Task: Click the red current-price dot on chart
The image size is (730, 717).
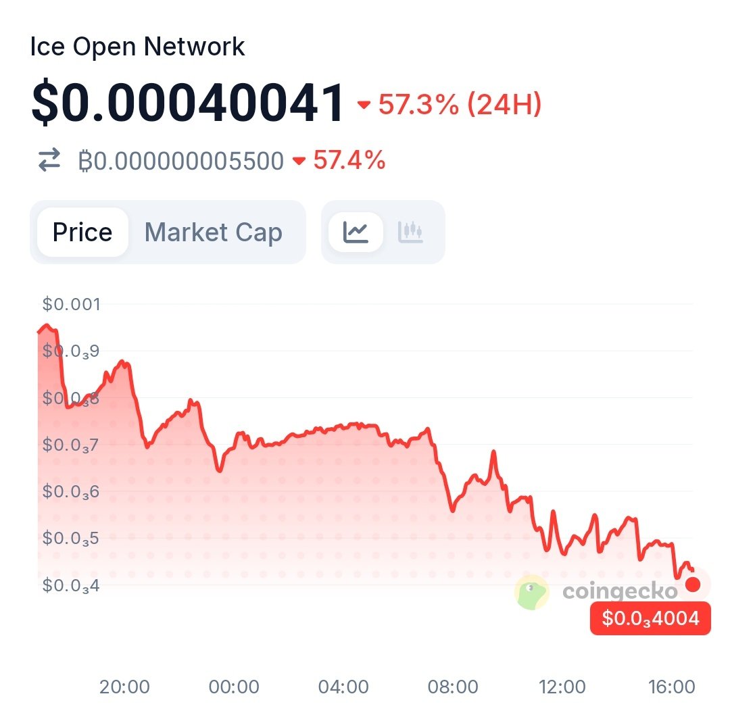Action: 693,584
